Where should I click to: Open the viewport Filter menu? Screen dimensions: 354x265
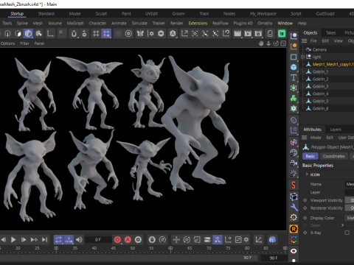tap(24, 43)
